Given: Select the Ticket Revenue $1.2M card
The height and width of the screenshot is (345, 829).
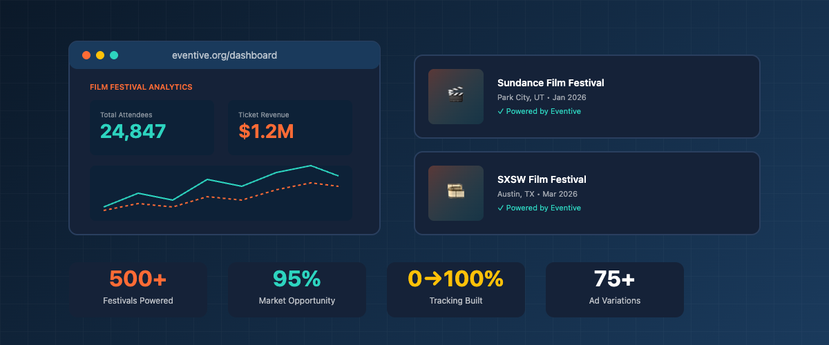Looking at the screenshot, I should coord(290,128).
